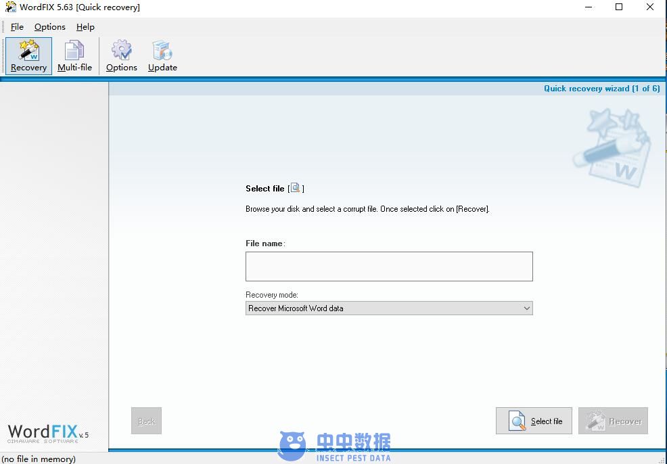Maximize the WordFIX window
The height and width of the screenshot is (464, 667).
click(x=619, y=7)
